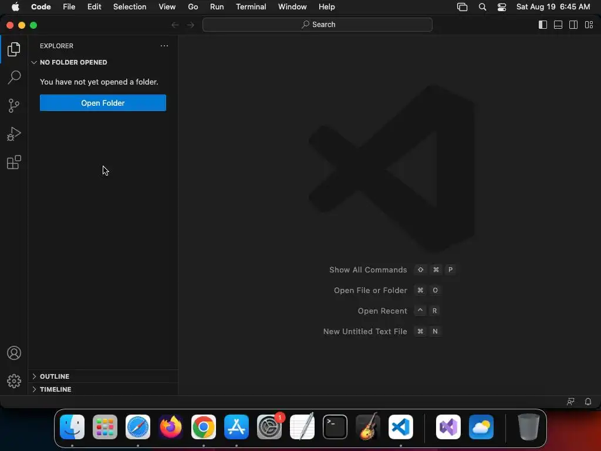Toggle the secondary side bar layout icon
The width and height of the screenshot is (601, 451).
pyautogui.click(x=573, y=25)
